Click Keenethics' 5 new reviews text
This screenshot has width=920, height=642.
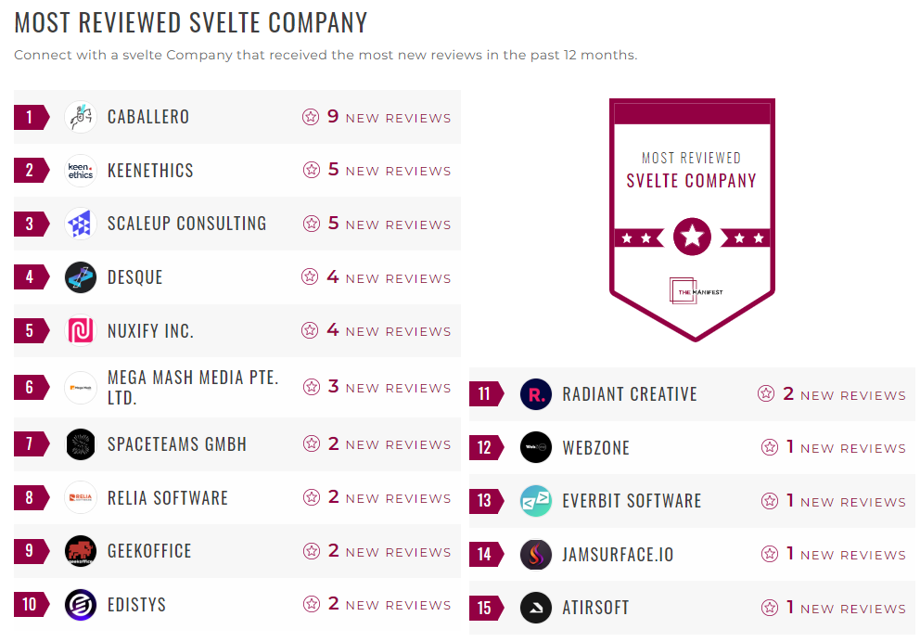[390, 171]
